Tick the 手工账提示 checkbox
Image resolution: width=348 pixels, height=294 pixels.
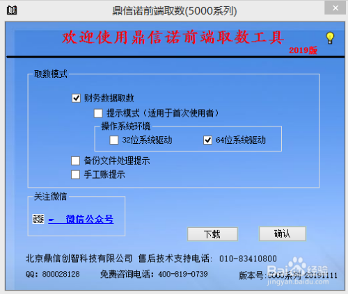click(x=75, y=174)
